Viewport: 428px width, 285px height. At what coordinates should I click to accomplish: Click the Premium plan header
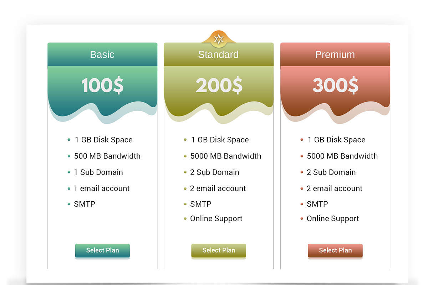335,55
